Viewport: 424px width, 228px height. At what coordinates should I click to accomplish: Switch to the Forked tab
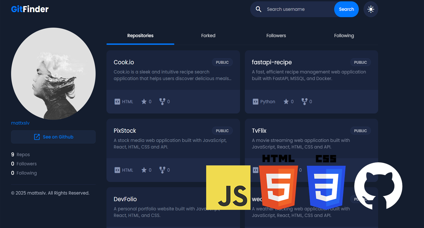(x=208, y=36)
